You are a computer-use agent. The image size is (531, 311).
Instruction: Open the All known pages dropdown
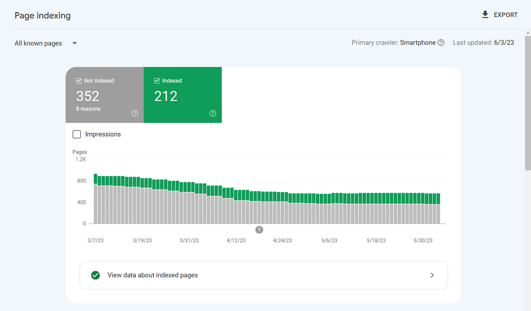[46, 43]
